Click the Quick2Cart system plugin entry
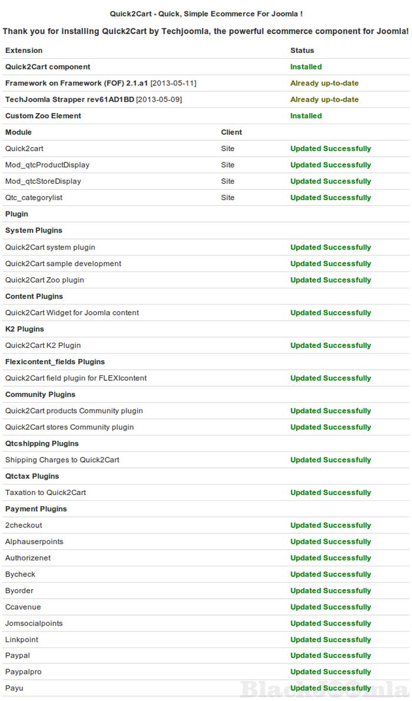This screenshot has width=412, height=701. coord(50,247)
